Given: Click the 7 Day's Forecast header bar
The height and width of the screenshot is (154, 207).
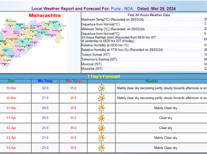Looking at the screenshot, I should (x=103, y=77).
